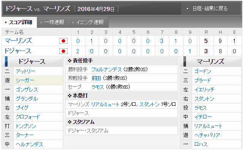
Task: Switch to 一球速報 tab
Action: point(52,22)
